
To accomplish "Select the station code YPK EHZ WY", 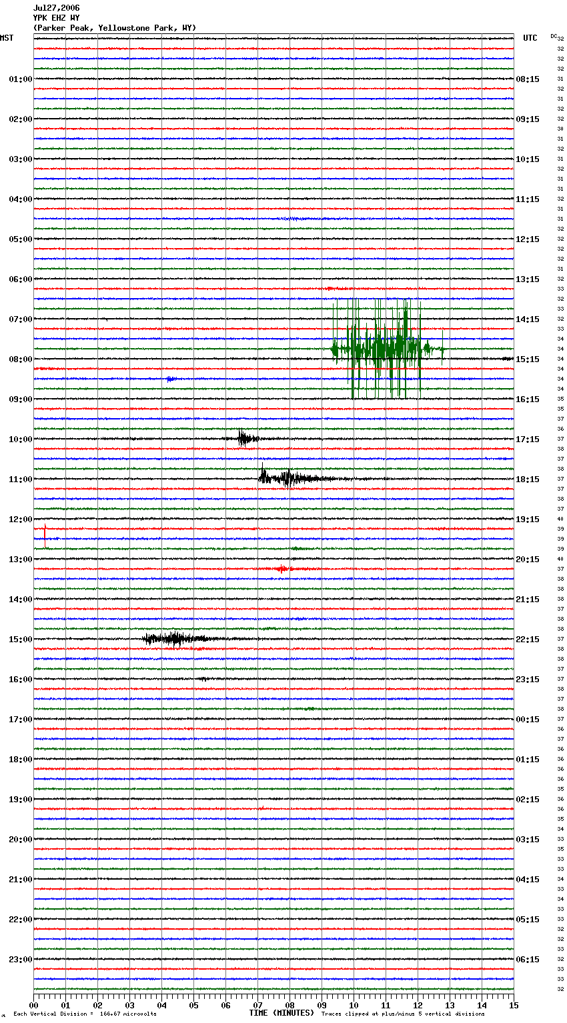I will click(x=56, y=18).
